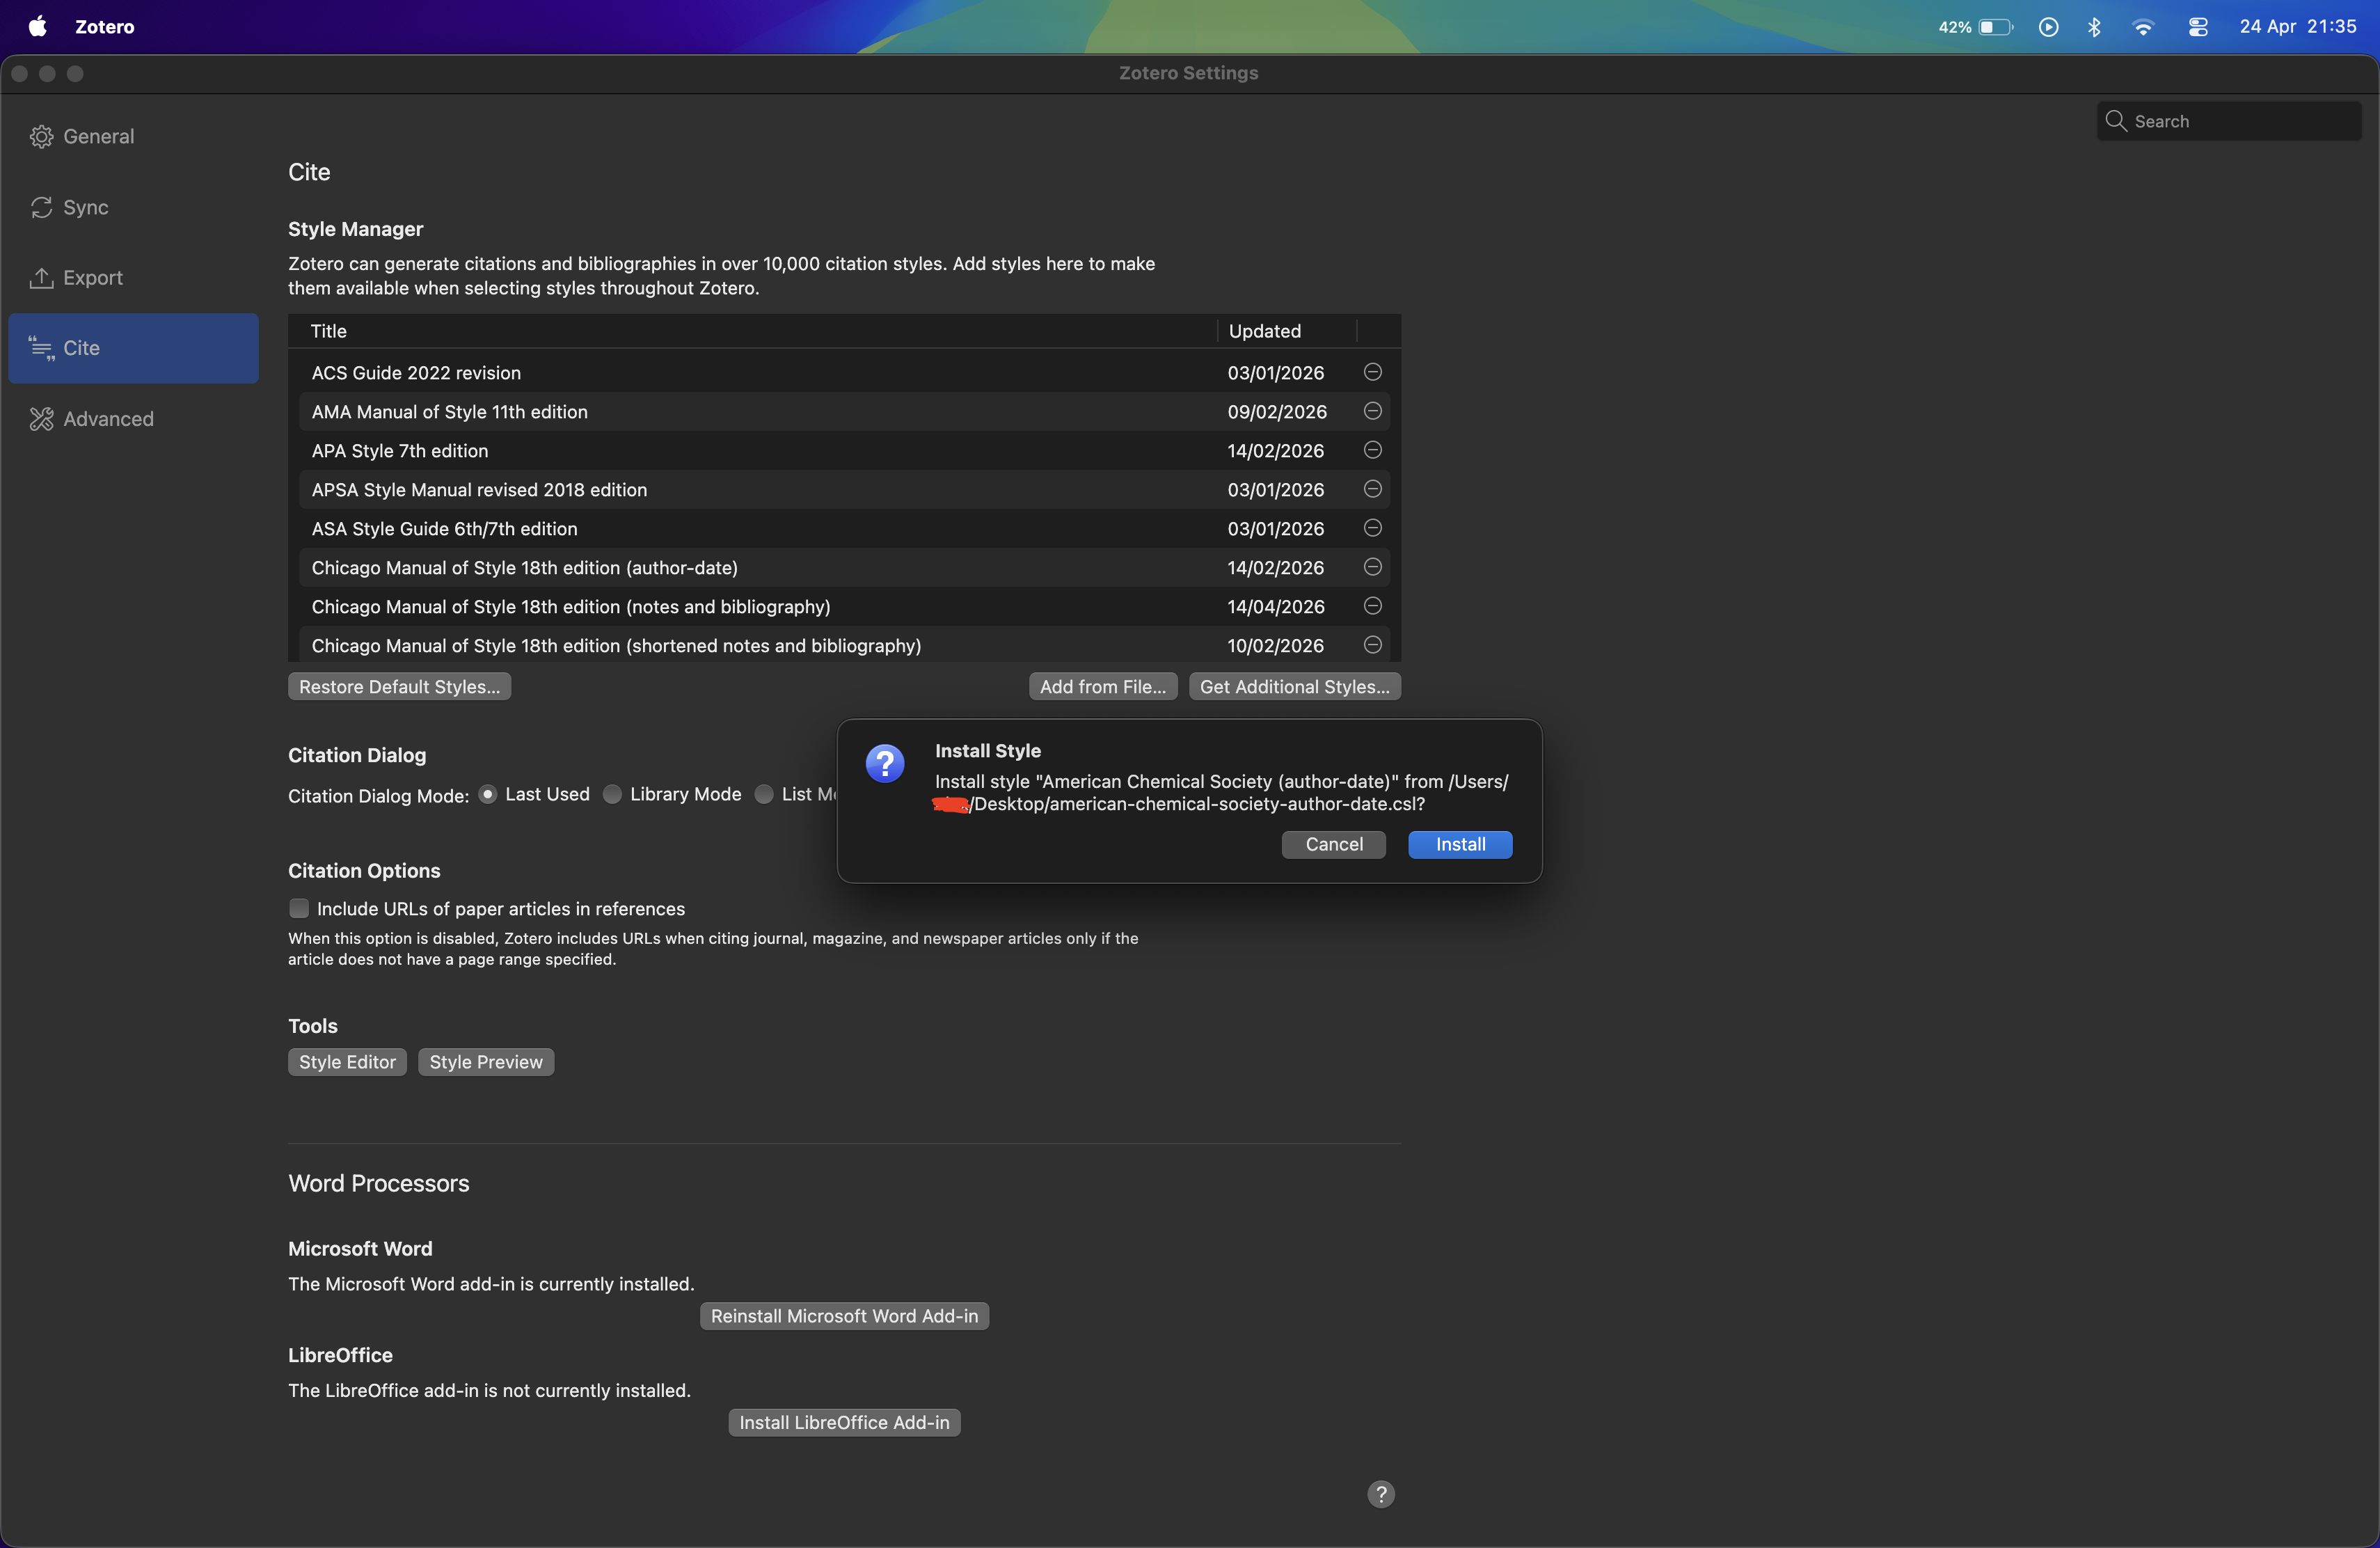The image size is (2380, 1548).
Task: Select the Last Used citation dialog mode
Action: pyautogui.click(x=488, y=794)
